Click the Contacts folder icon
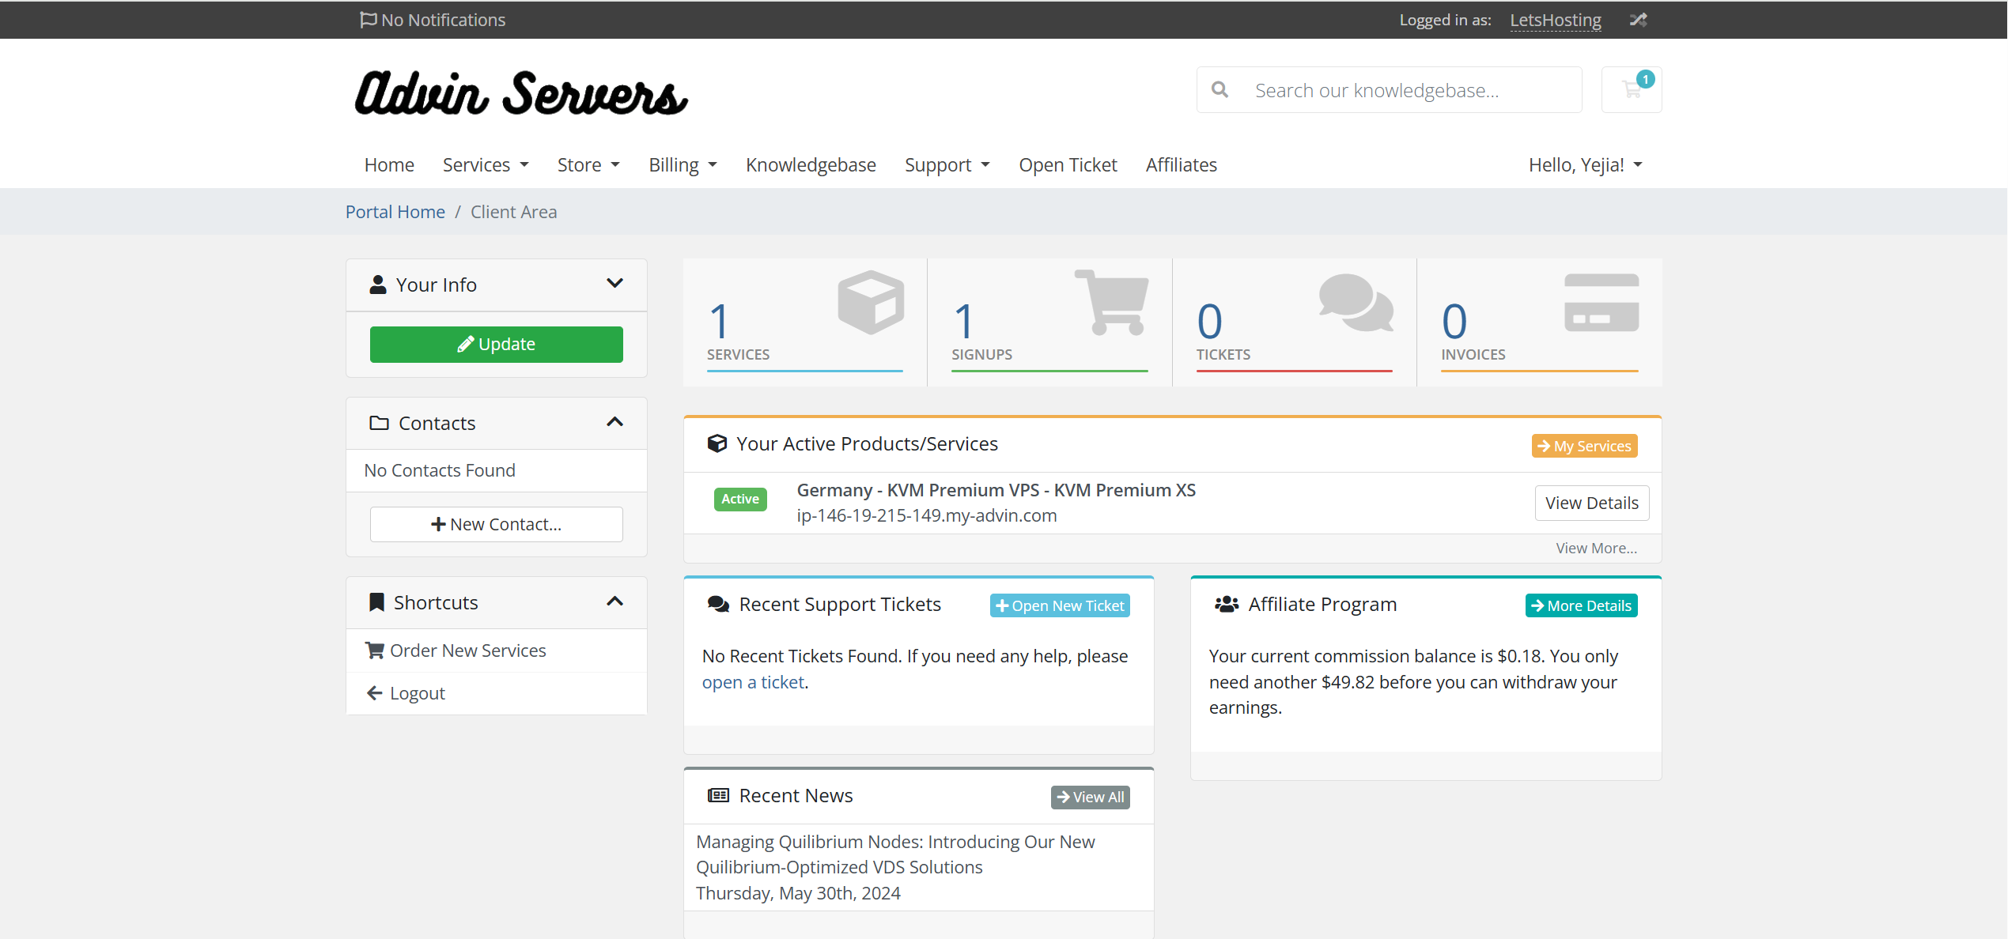The image size is (2008, 939). [x=379, y=423]
